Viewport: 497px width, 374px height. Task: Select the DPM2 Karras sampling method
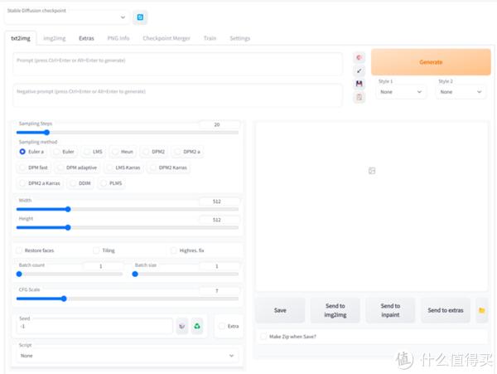point(169,168)
